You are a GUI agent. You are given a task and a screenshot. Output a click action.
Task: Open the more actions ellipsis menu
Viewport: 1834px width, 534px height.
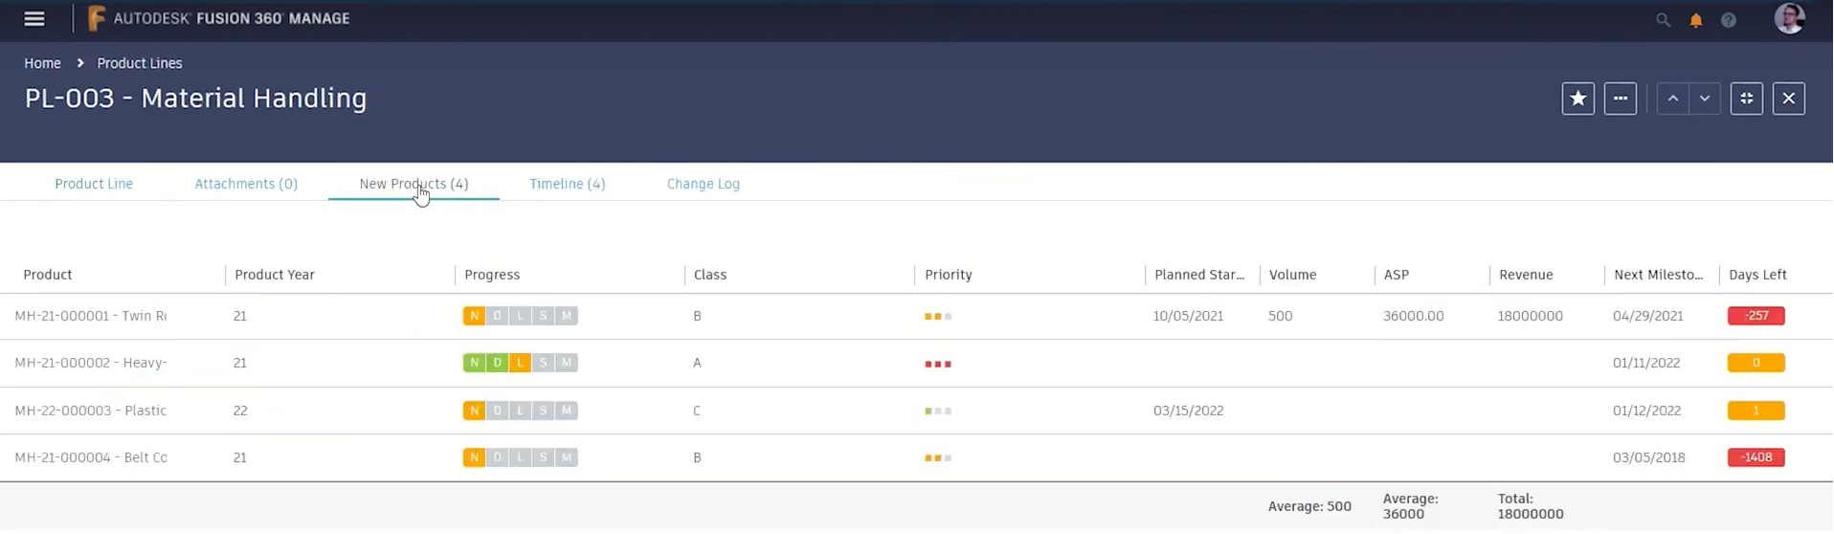coord(1620,99)
